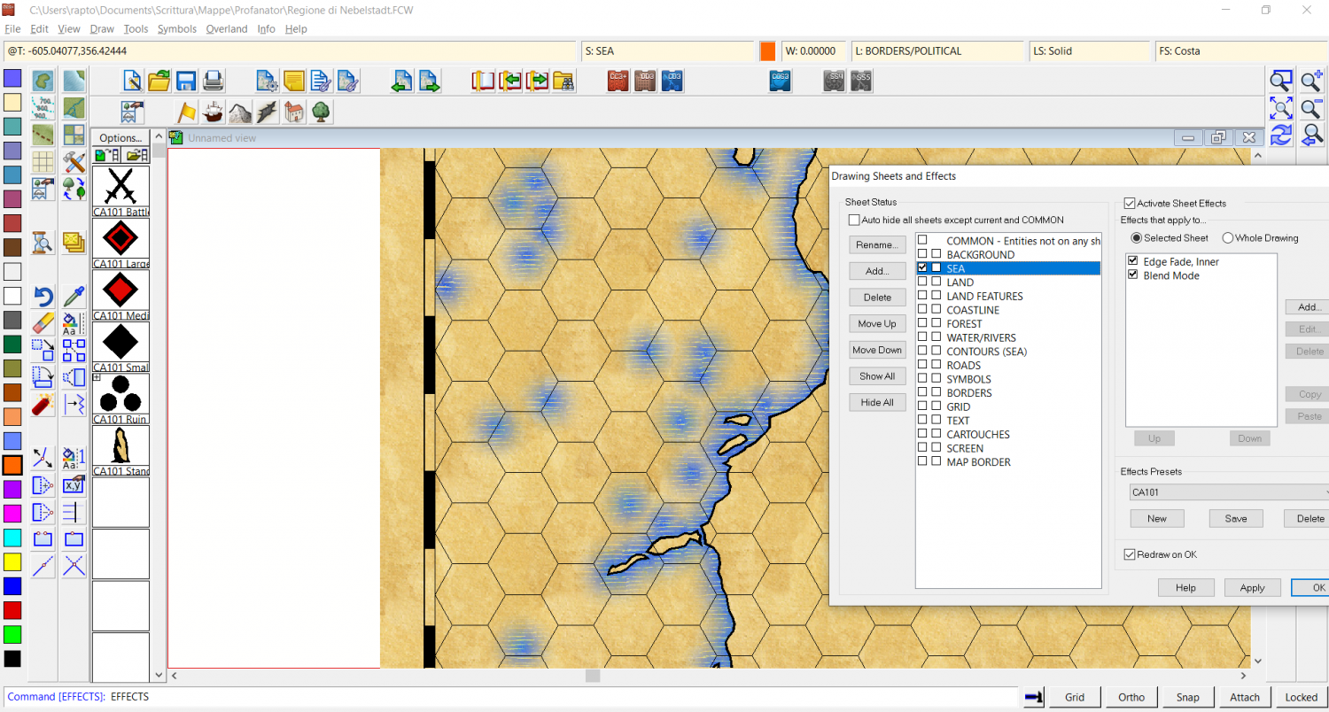Click the DD3 program switch icon
Viewport: 1329px width, 712px height.
click(646, 81)
